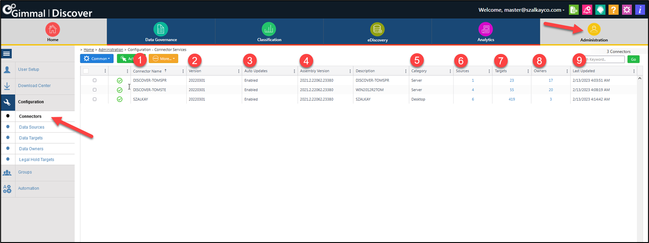Open the Targets count link 419

click(x=511, y=99)
